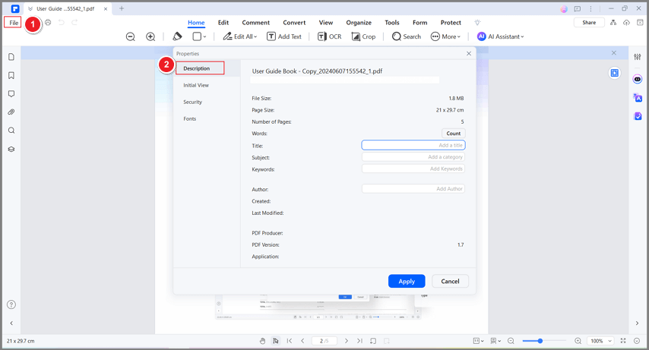
Task: Click the help question mark icon
Action: 11,304
